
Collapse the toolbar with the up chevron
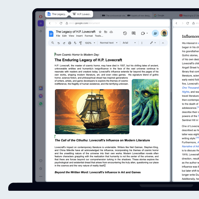coord(163,43)
